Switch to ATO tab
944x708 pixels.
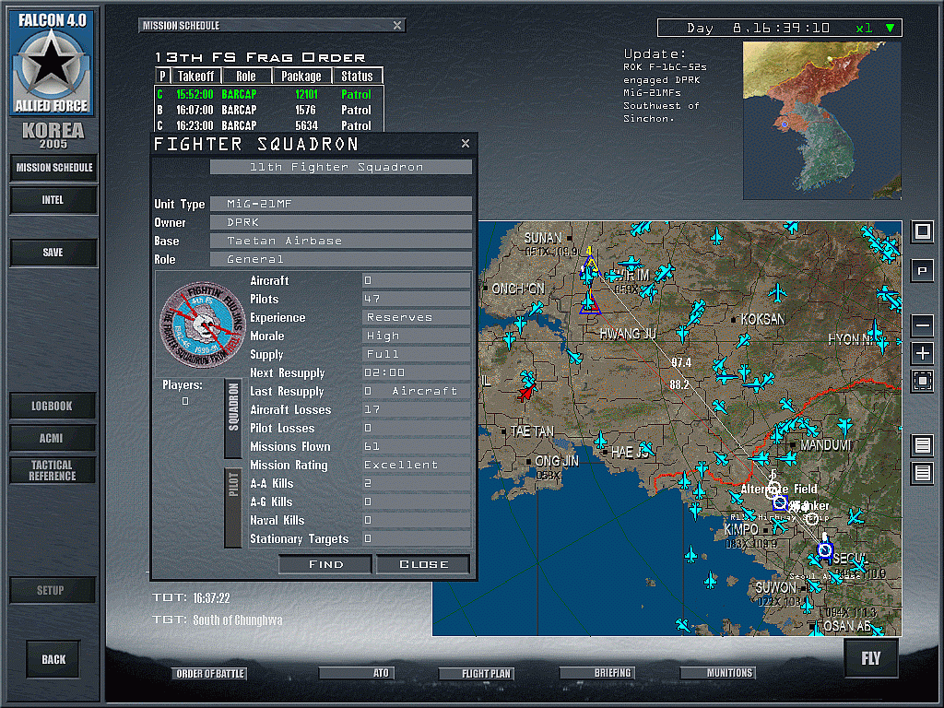(357, 673)
